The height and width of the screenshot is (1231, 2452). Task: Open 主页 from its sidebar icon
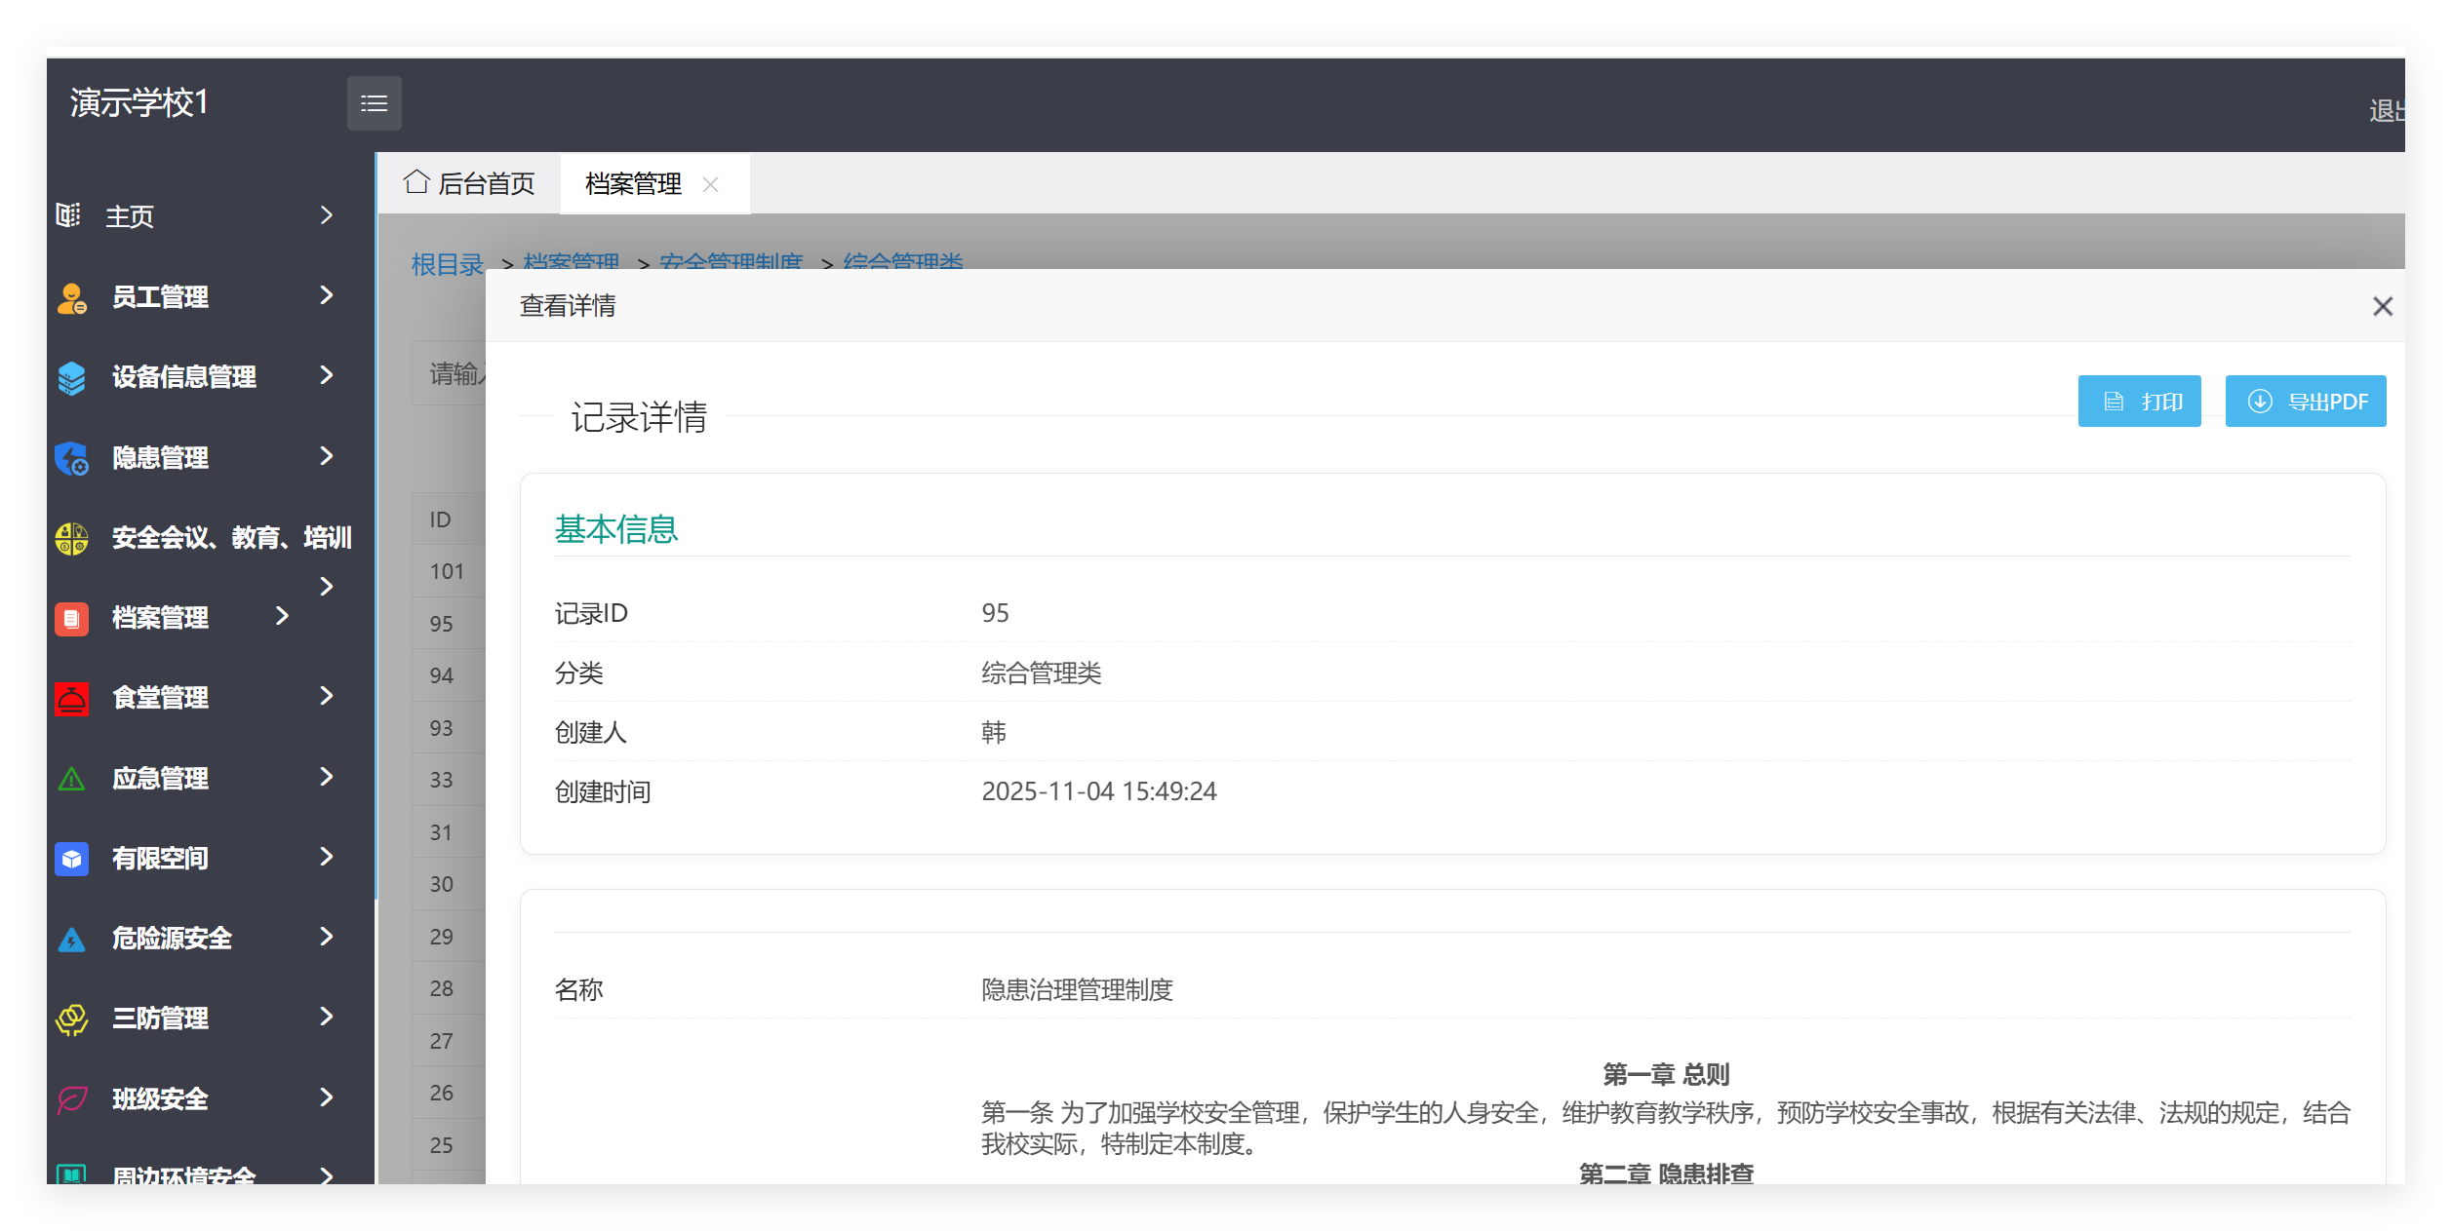69,215
